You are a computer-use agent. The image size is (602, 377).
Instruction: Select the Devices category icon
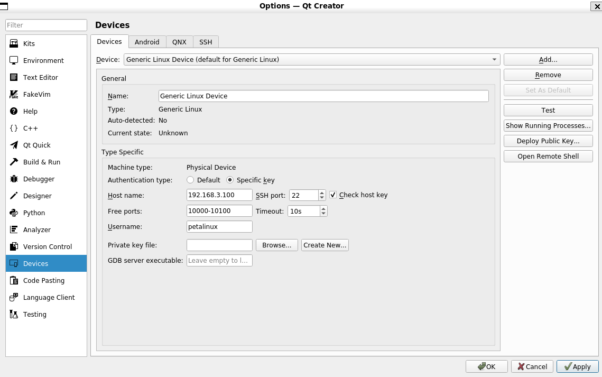click(14, 263)
